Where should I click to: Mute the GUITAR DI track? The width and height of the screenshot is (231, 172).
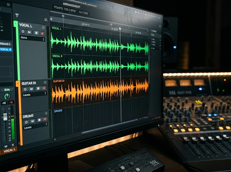click(x=31, y=89)
